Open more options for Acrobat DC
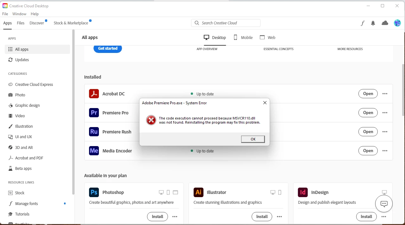The height and width of the screenshot is (225, 405). point(385,94)
